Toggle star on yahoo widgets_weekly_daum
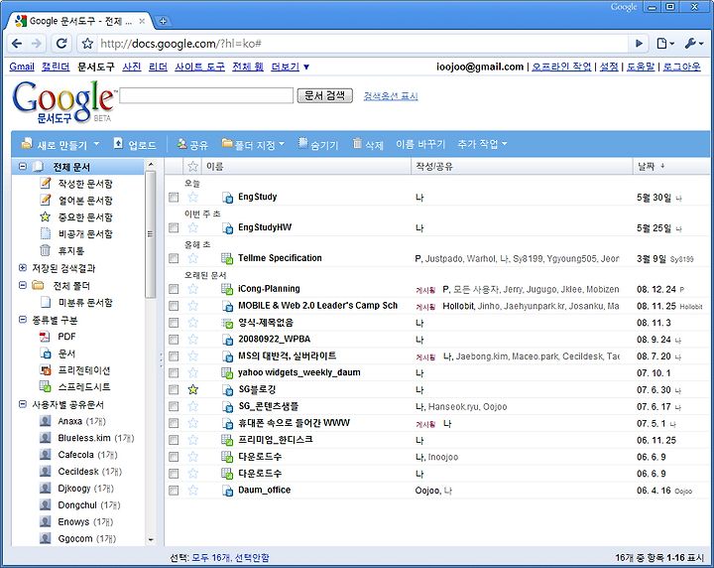 [193, 373]
